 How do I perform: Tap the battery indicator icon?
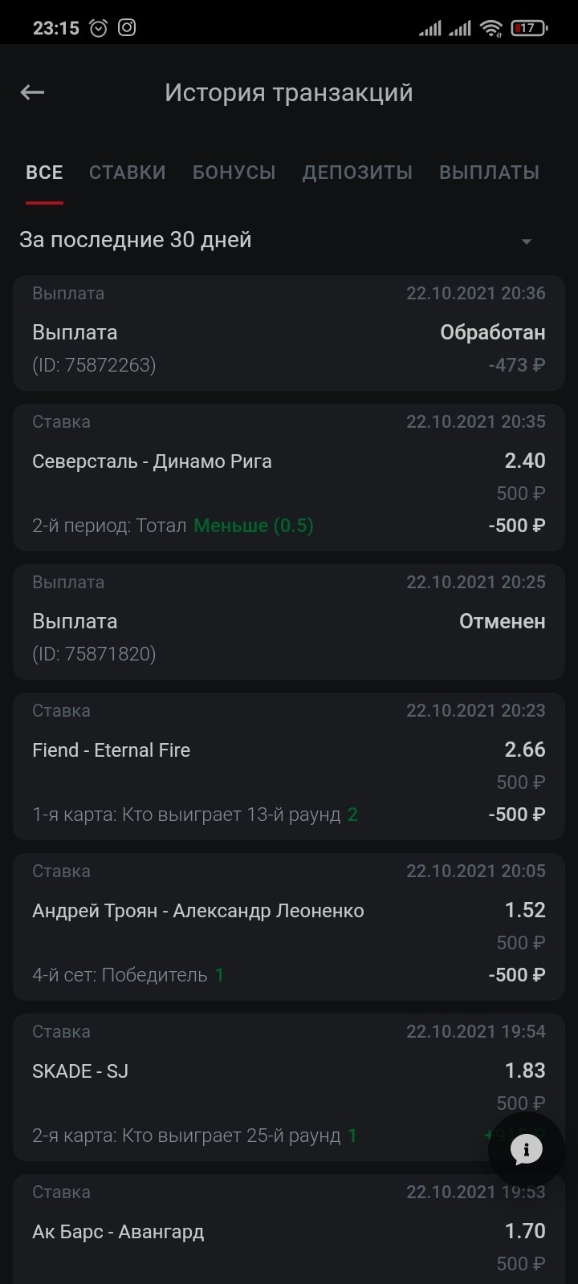529,29
